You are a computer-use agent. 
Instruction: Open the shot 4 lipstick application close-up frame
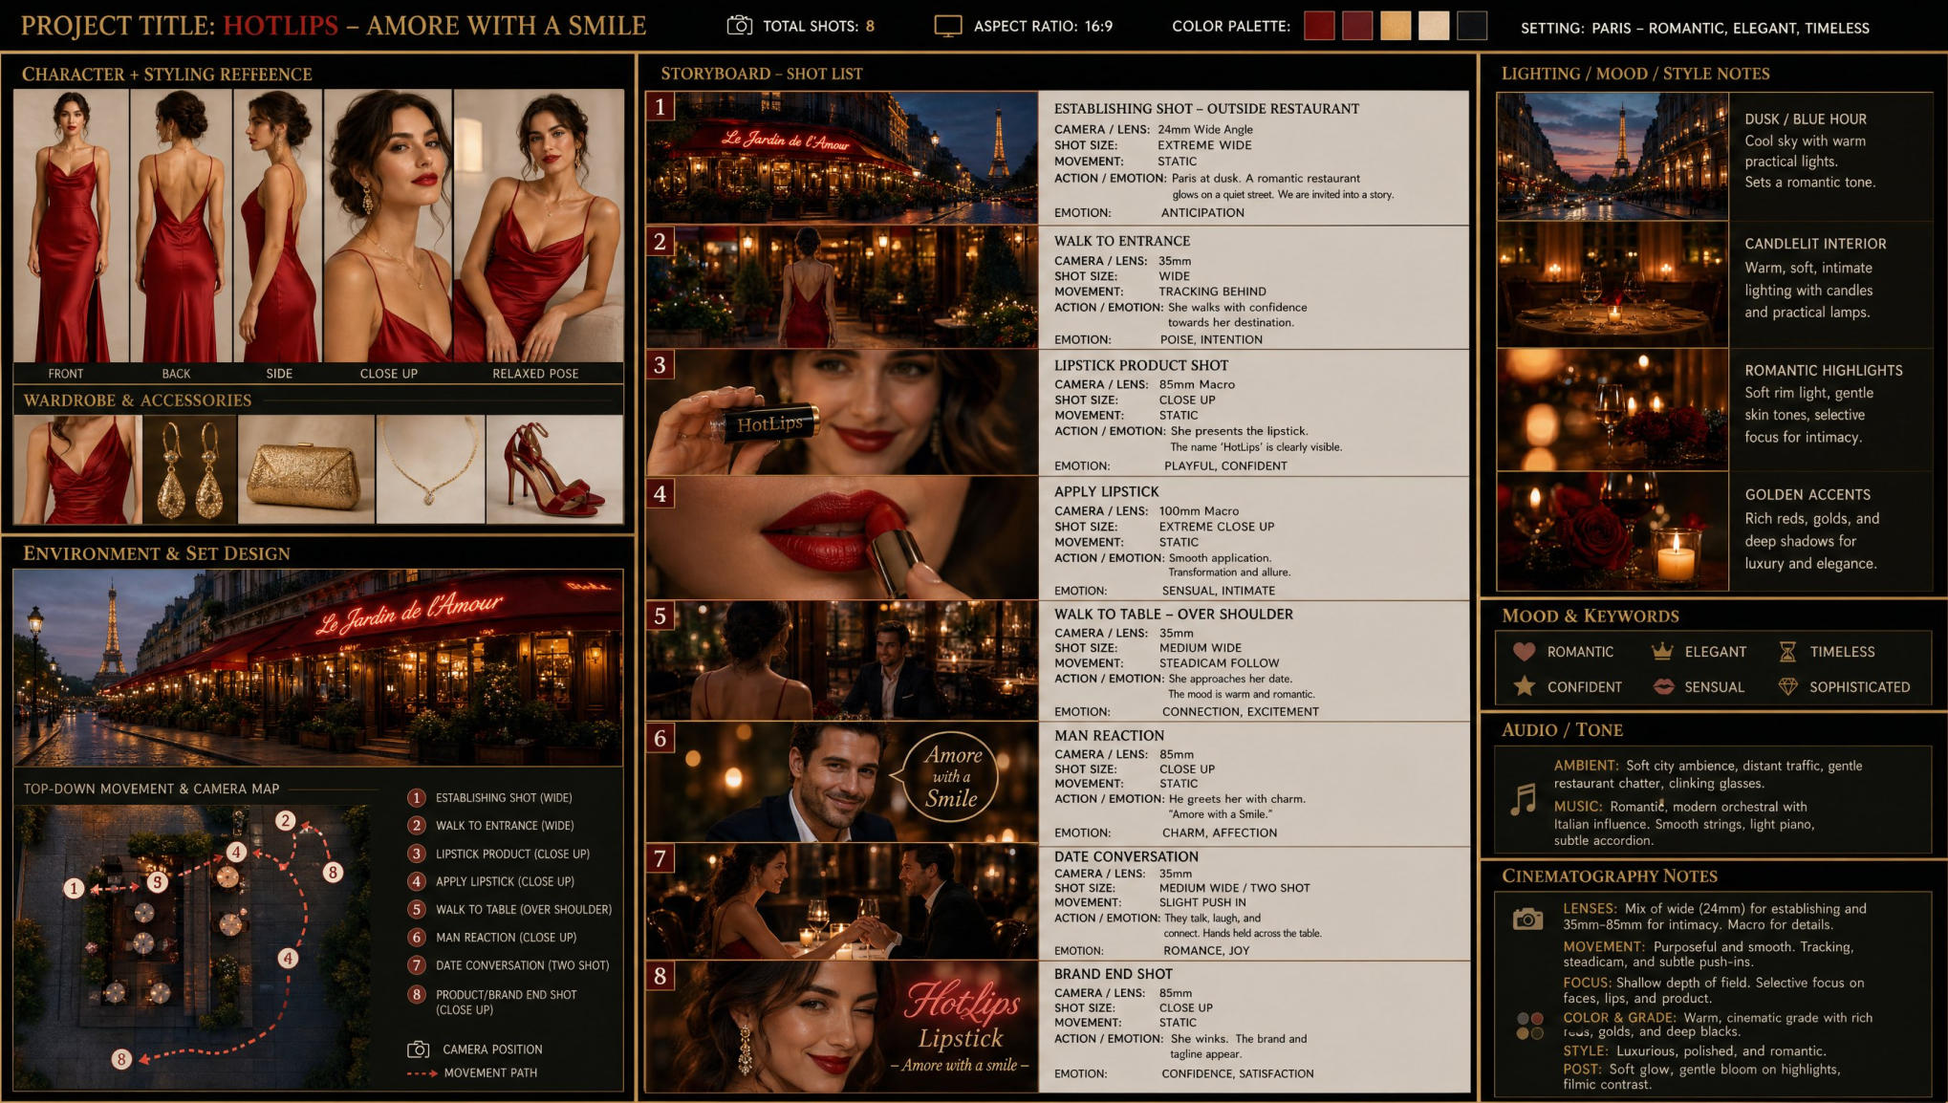pyautogui.click(x=842, y=538)
